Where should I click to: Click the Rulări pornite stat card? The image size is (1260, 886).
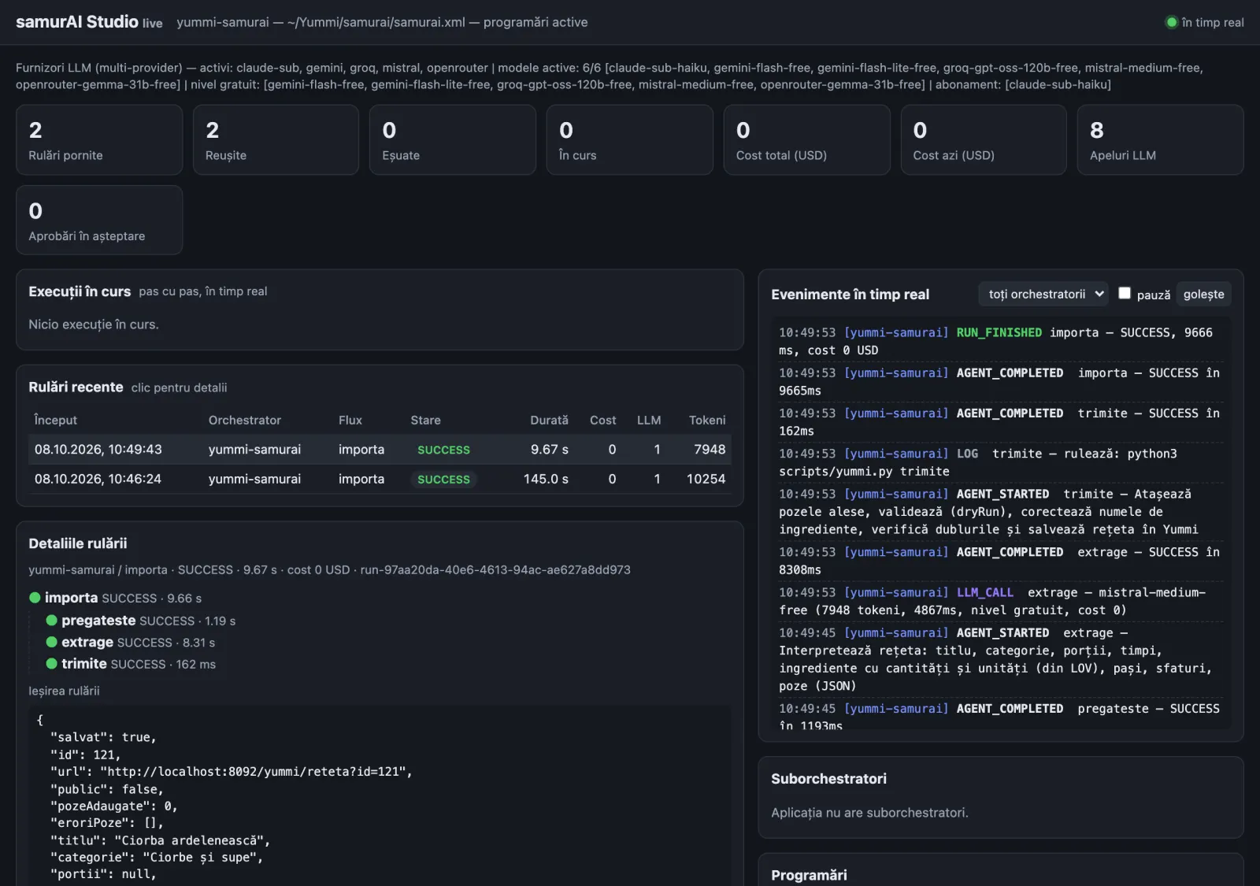[99, 140]
